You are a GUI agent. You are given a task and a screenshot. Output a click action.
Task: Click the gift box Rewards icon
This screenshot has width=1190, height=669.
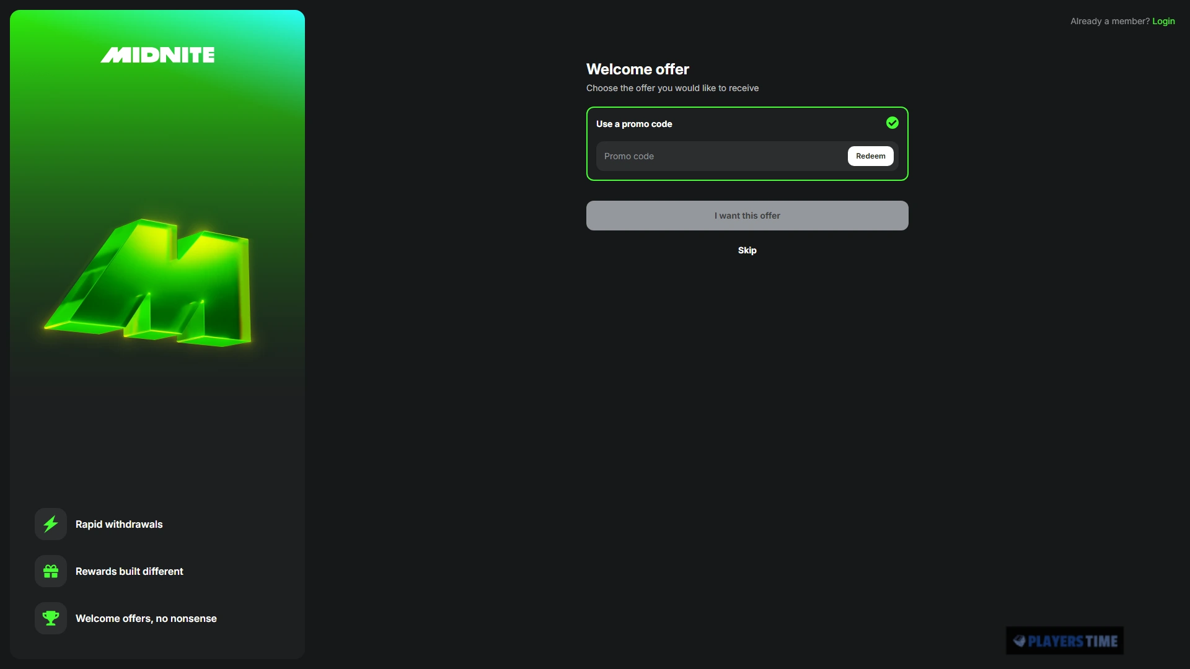click(51, 571)
